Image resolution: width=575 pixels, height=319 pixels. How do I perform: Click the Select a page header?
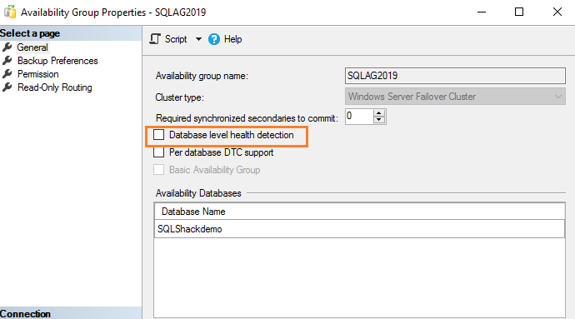point(71,33)
